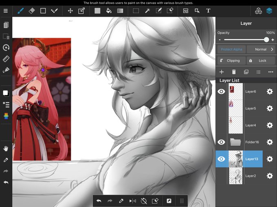Viewport: 277px width, 207px height.
Task: Select the Layer2 thumbnail
Action: point(236,176)
